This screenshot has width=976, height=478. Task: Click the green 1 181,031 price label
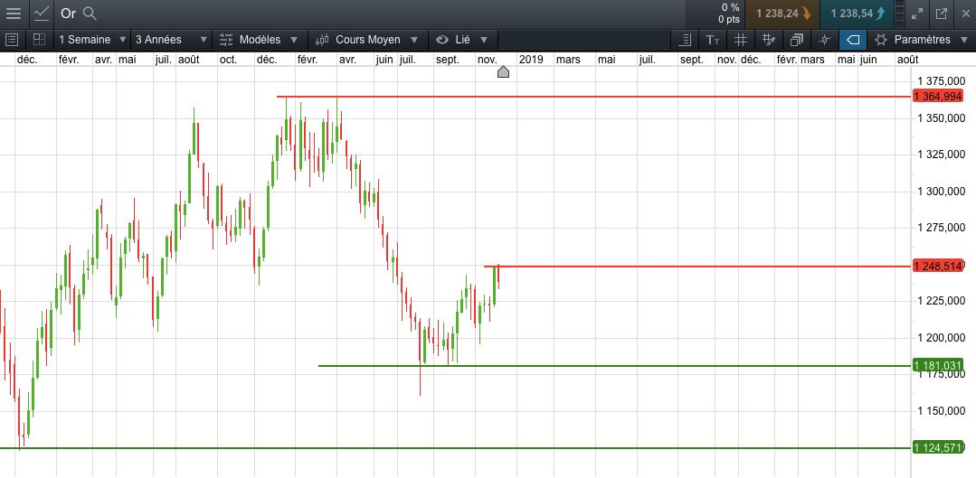(x=938, y=365)
